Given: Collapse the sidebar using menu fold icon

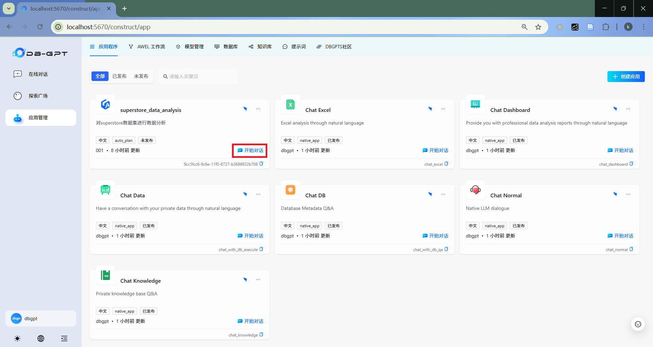Looking at the screenshot, I should click(x=64, y=338).
